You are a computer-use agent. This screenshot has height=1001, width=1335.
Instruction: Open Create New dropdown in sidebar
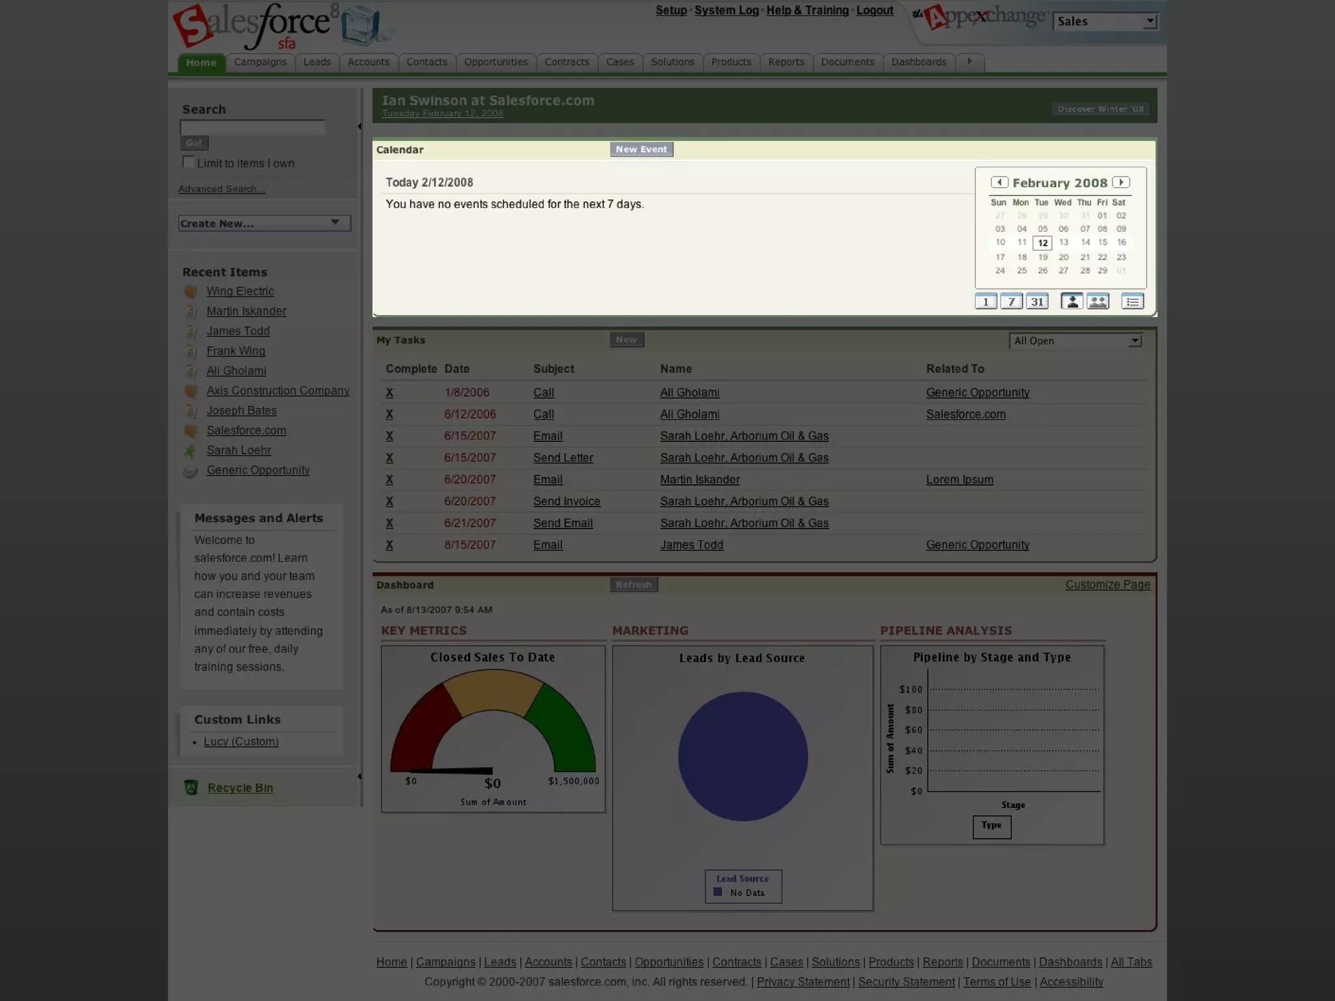[264, 224]
